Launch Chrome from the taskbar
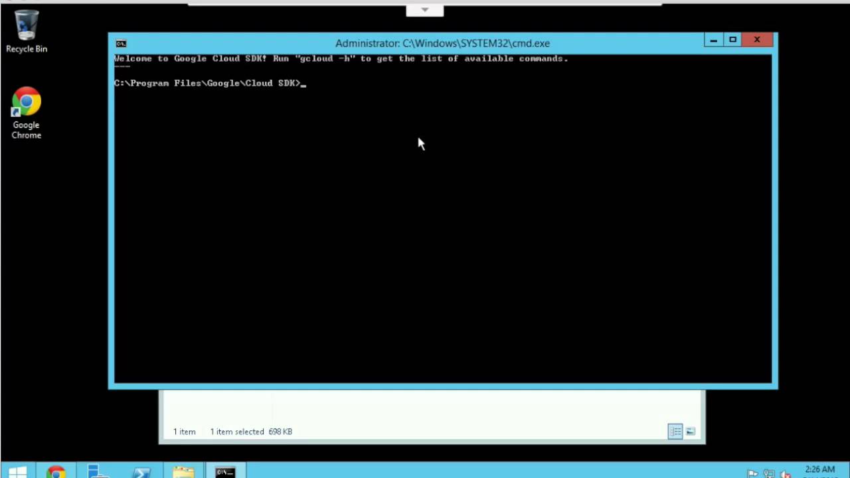This screenshot has height=478, width=850. (56, 472)
